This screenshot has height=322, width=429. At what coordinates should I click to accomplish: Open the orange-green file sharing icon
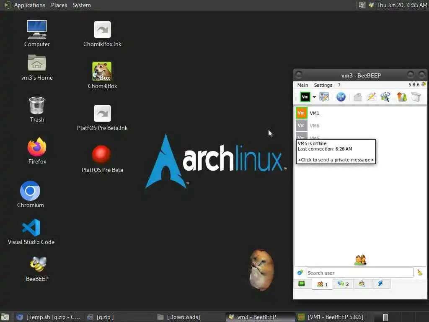pyautogui.click(x=402, y=97)
